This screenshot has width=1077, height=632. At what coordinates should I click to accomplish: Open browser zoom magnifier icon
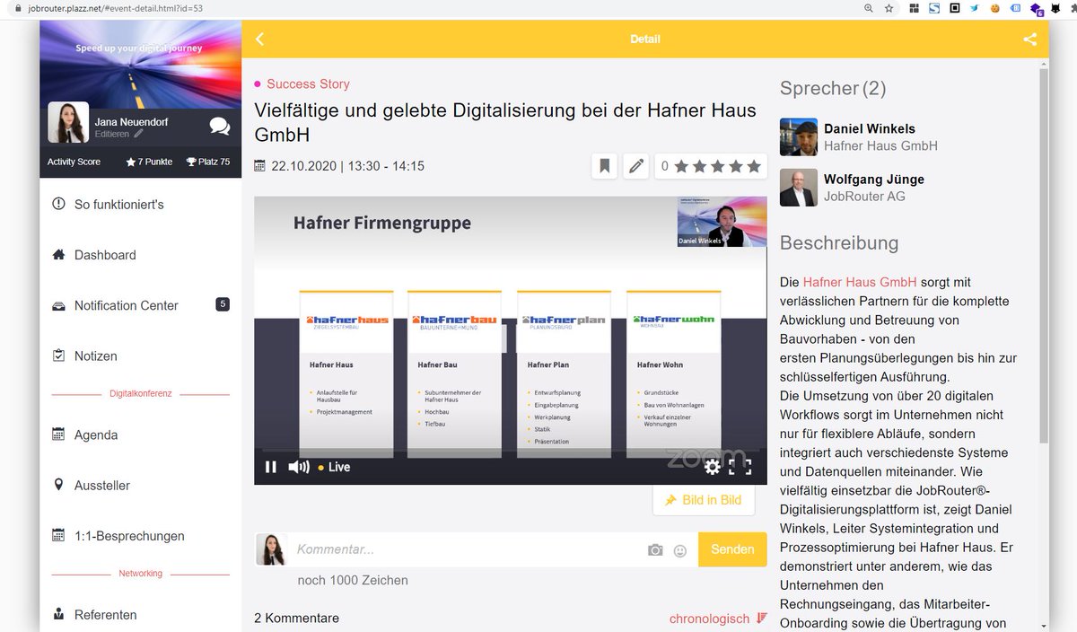click(x=868, y=7)
